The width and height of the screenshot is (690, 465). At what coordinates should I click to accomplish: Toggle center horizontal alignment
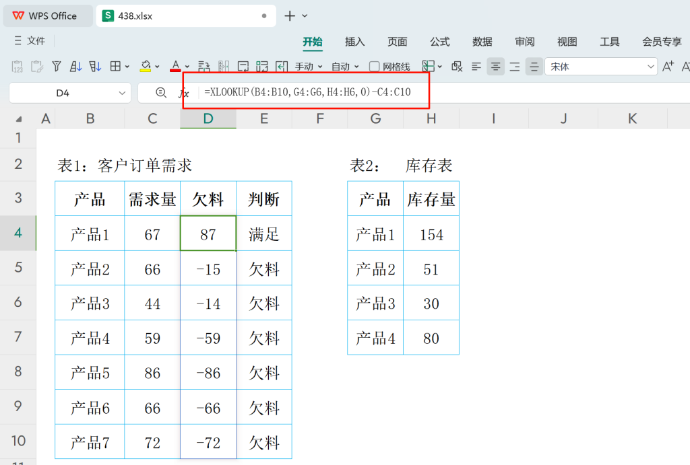point(495,67)
